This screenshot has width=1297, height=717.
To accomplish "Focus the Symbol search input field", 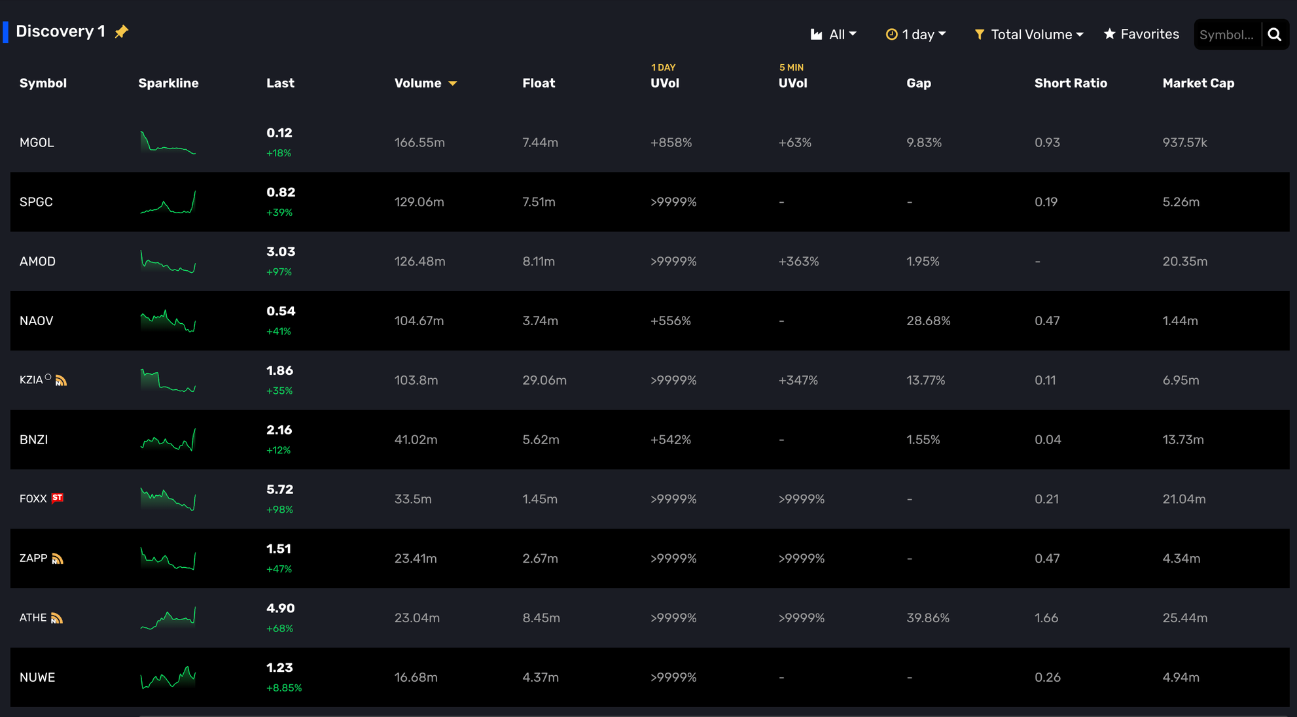I will pyautogui.click(x=1226, y=35).
